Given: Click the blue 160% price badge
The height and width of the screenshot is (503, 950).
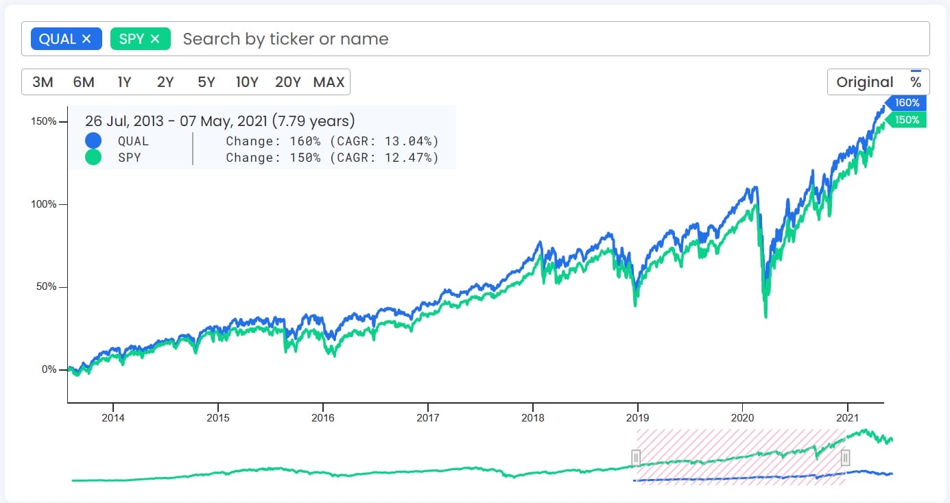Looking at the screenshot, I should click(907, 102).
